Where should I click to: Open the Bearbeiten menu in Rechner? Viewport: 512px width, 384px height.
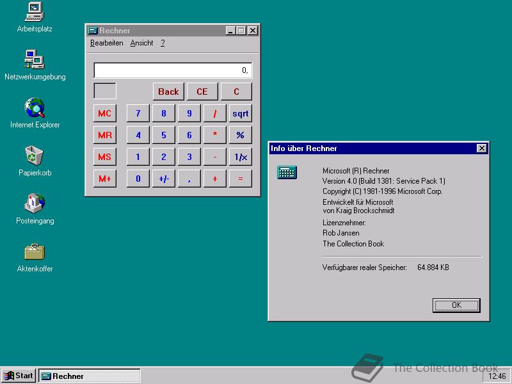click(x=107, y=43)
